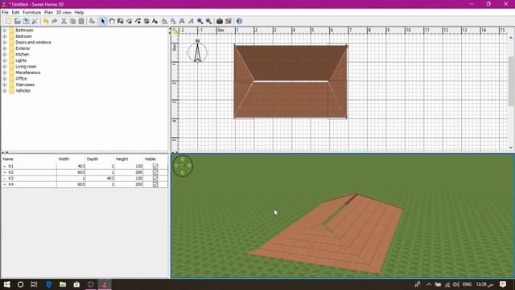
Task: Choose the Create polylines tool
Action: [x=138, y=21]
